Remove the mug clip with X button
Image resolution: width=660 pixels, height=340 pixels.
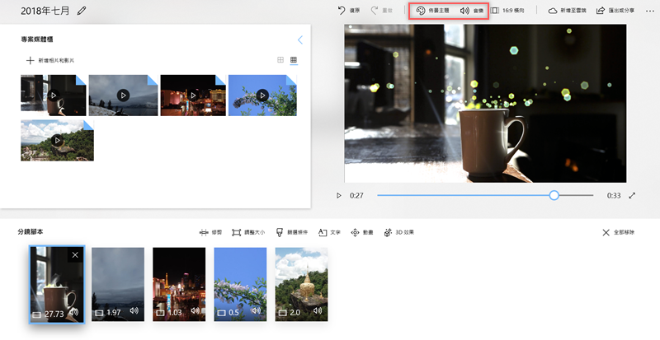click(x=75, y=254)
